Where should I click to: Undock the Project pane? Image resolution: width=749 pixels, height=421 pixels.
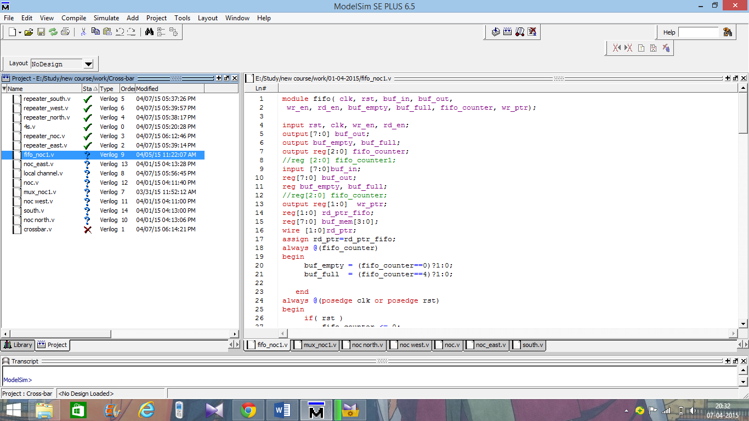pyautogui.click(x=227, y=78)
